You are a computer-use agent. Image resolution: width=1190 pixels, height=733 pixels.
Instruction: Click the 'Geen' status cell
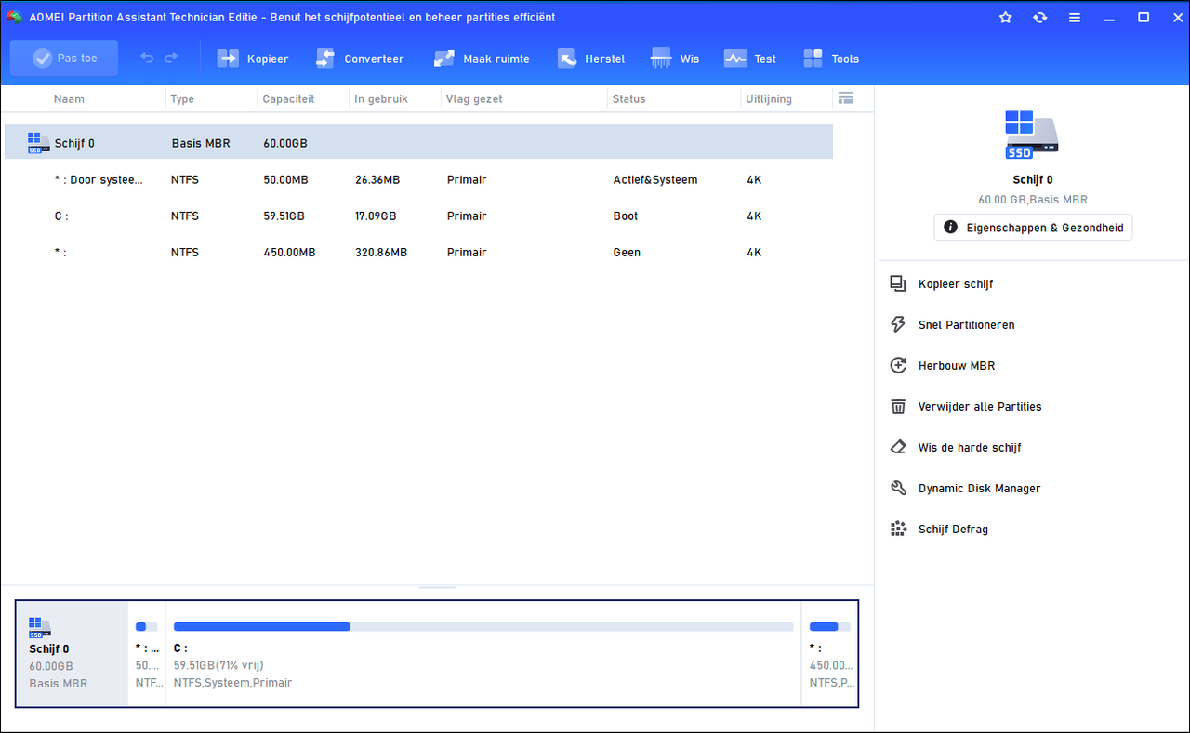coord(627,252)
